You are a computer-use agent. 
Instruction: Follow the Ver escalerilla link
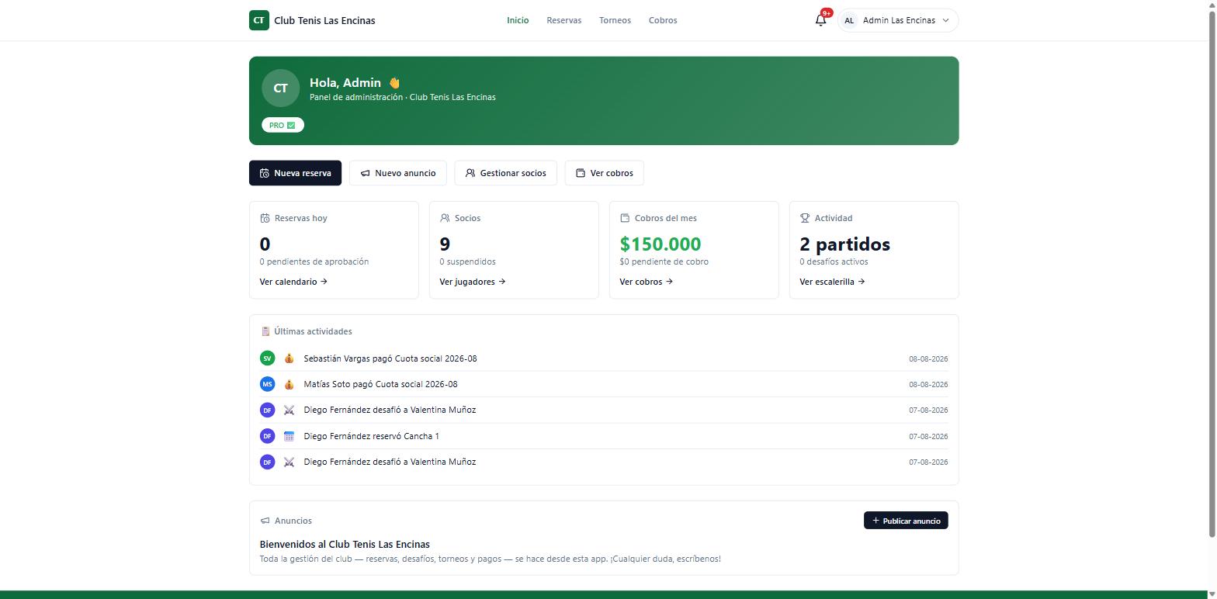832,282
